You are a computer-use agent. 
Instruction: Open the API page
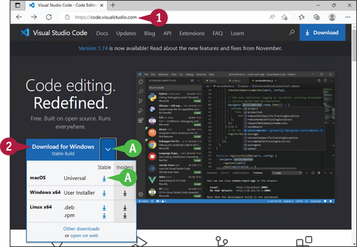(167, 33)
